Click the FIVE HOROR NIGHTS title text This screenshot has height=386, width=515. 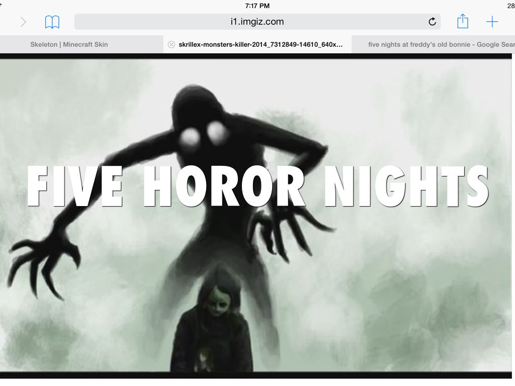[257, 186]
